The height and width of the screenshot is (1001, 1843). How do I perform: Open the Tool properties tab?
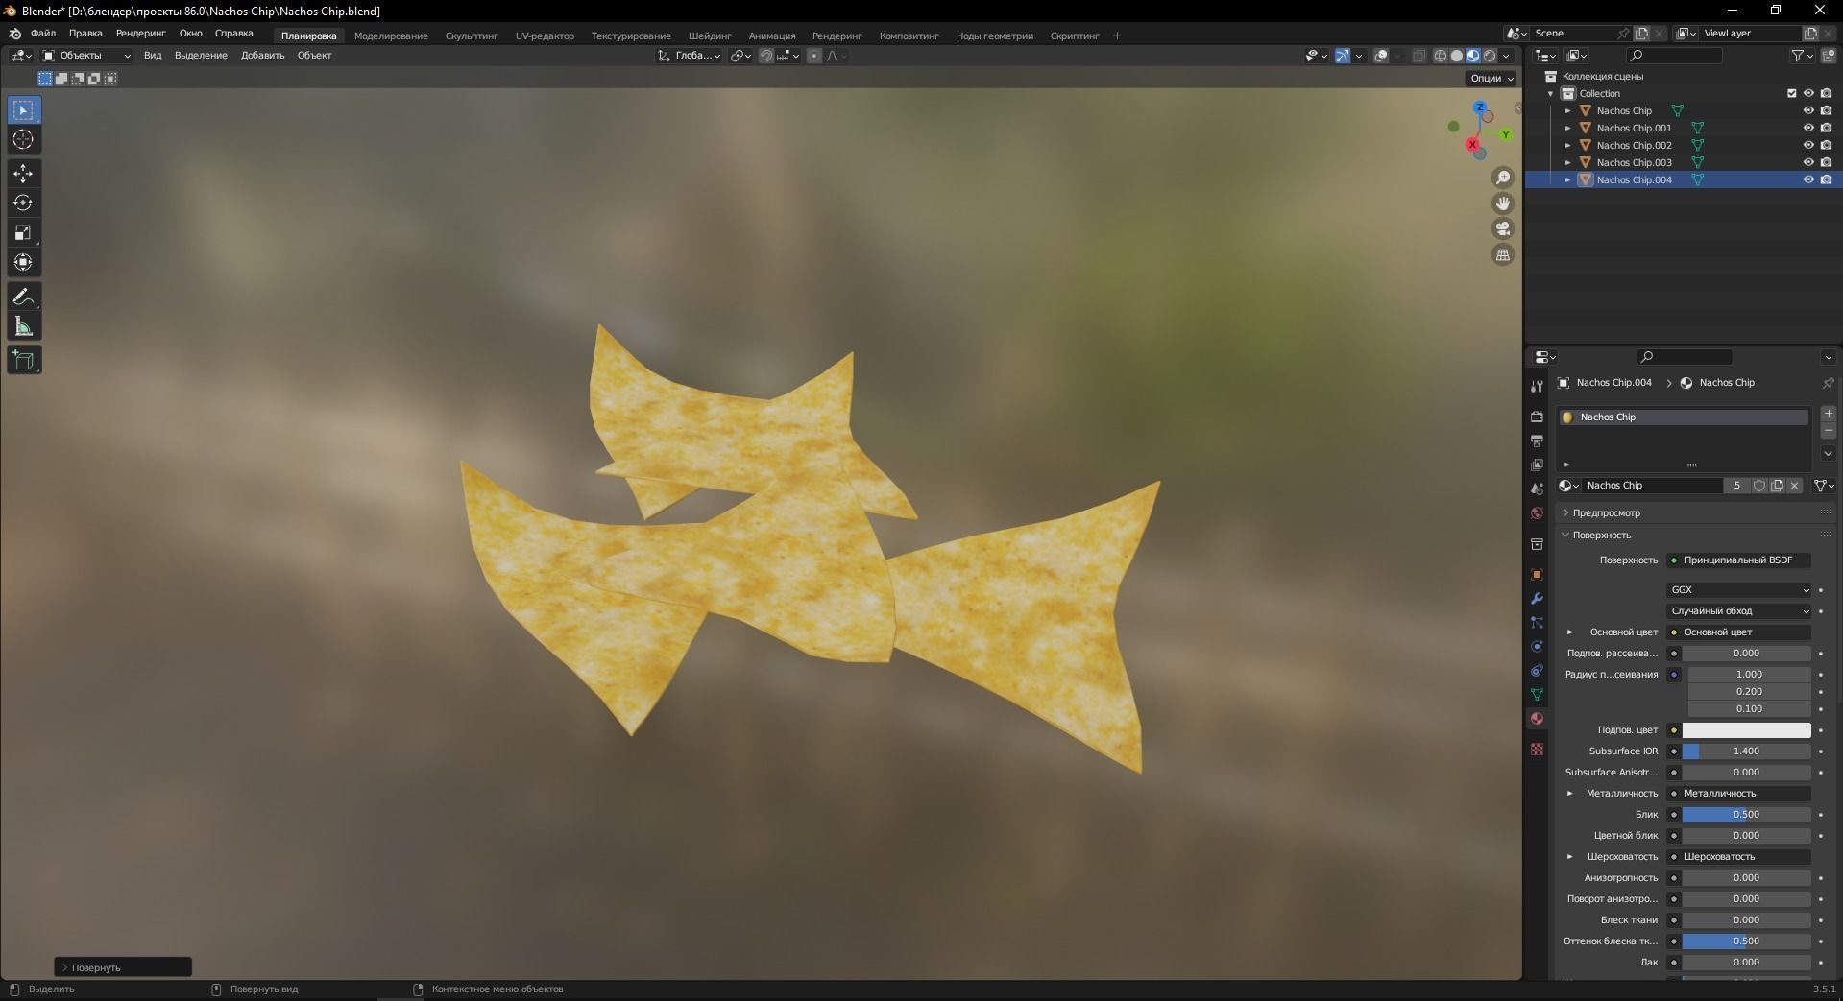pos(1537,387)
